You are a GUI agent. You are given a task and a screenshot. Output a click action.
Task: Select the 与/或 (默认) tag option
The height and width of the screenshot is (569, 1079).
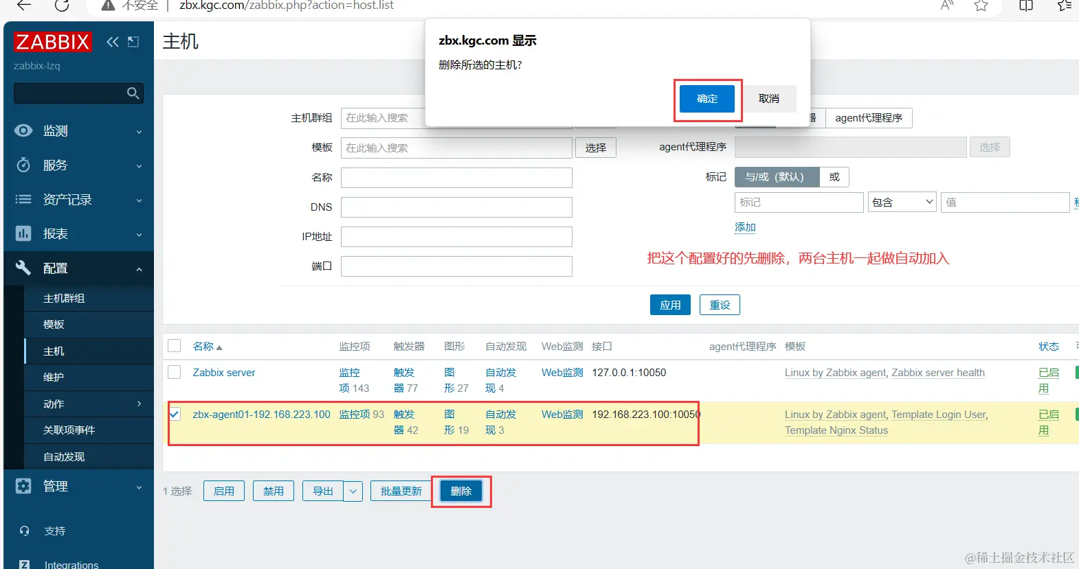pos(777,177)
